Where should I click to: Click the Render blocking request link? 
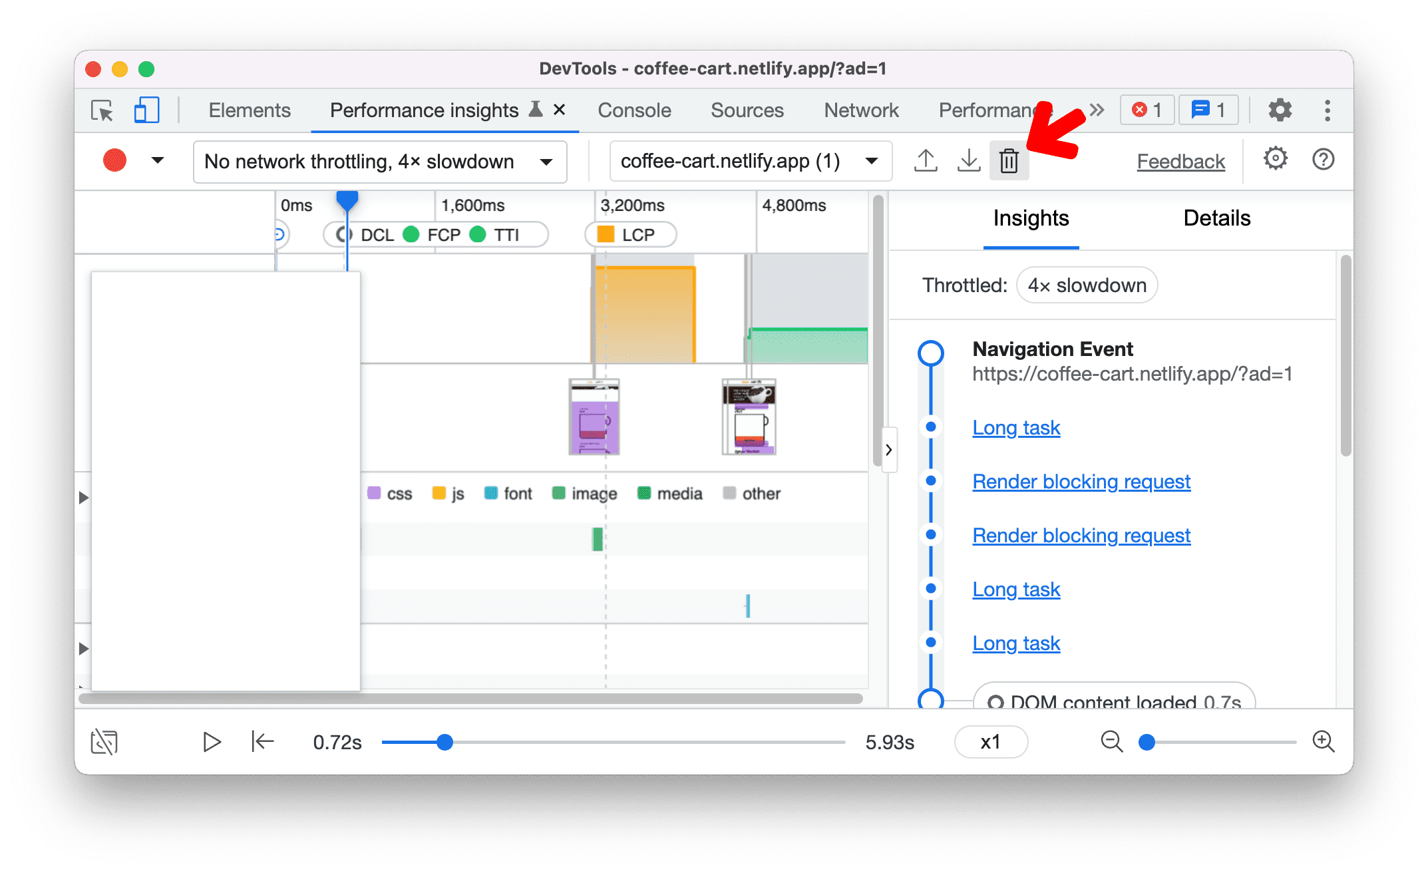pos(1081,481)
